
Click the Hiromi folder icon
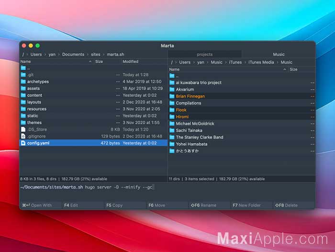[172, 117]
